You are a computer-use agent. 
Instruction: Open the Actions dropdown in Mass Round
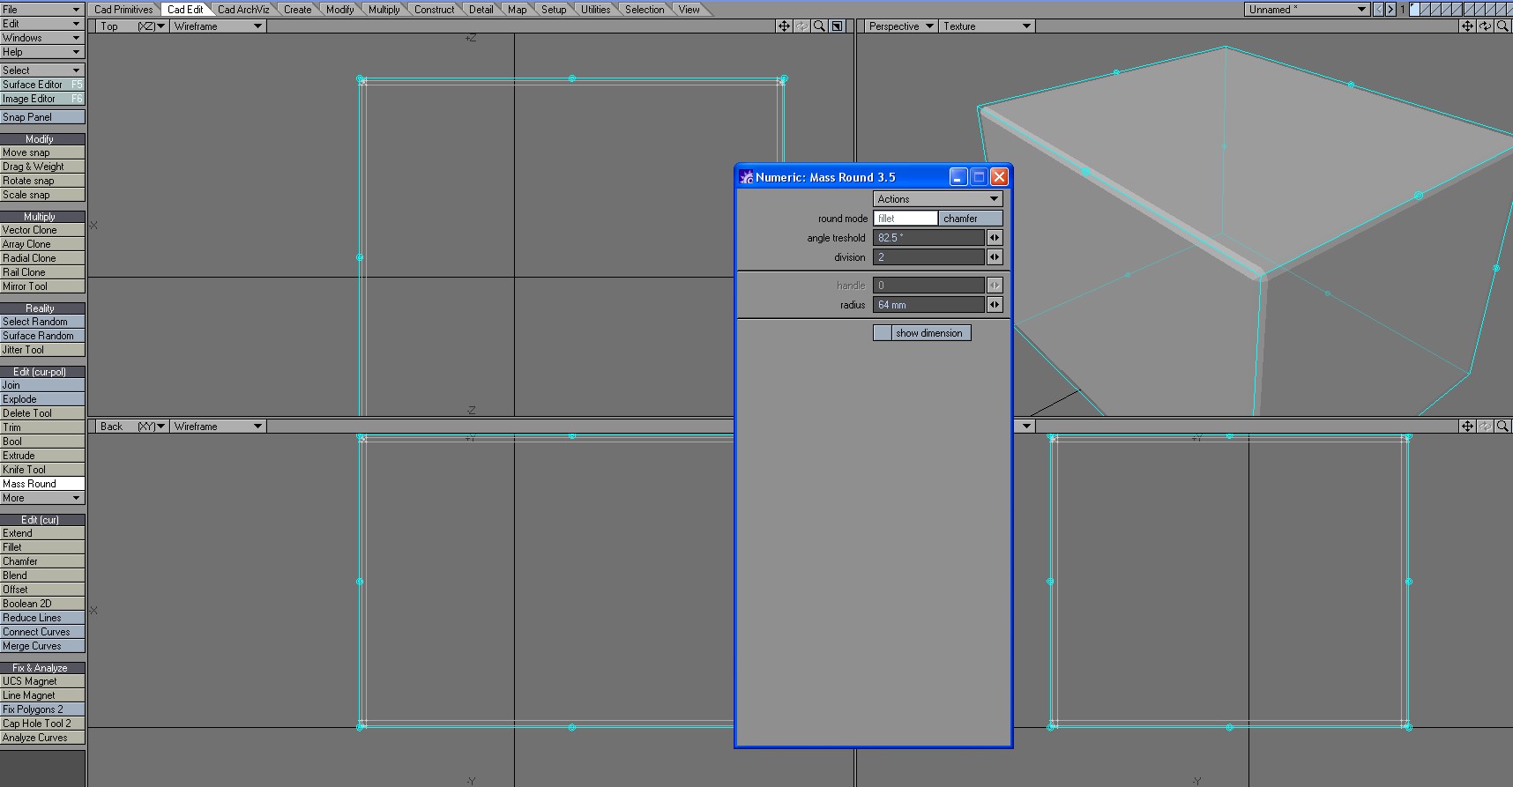[937, 199]
